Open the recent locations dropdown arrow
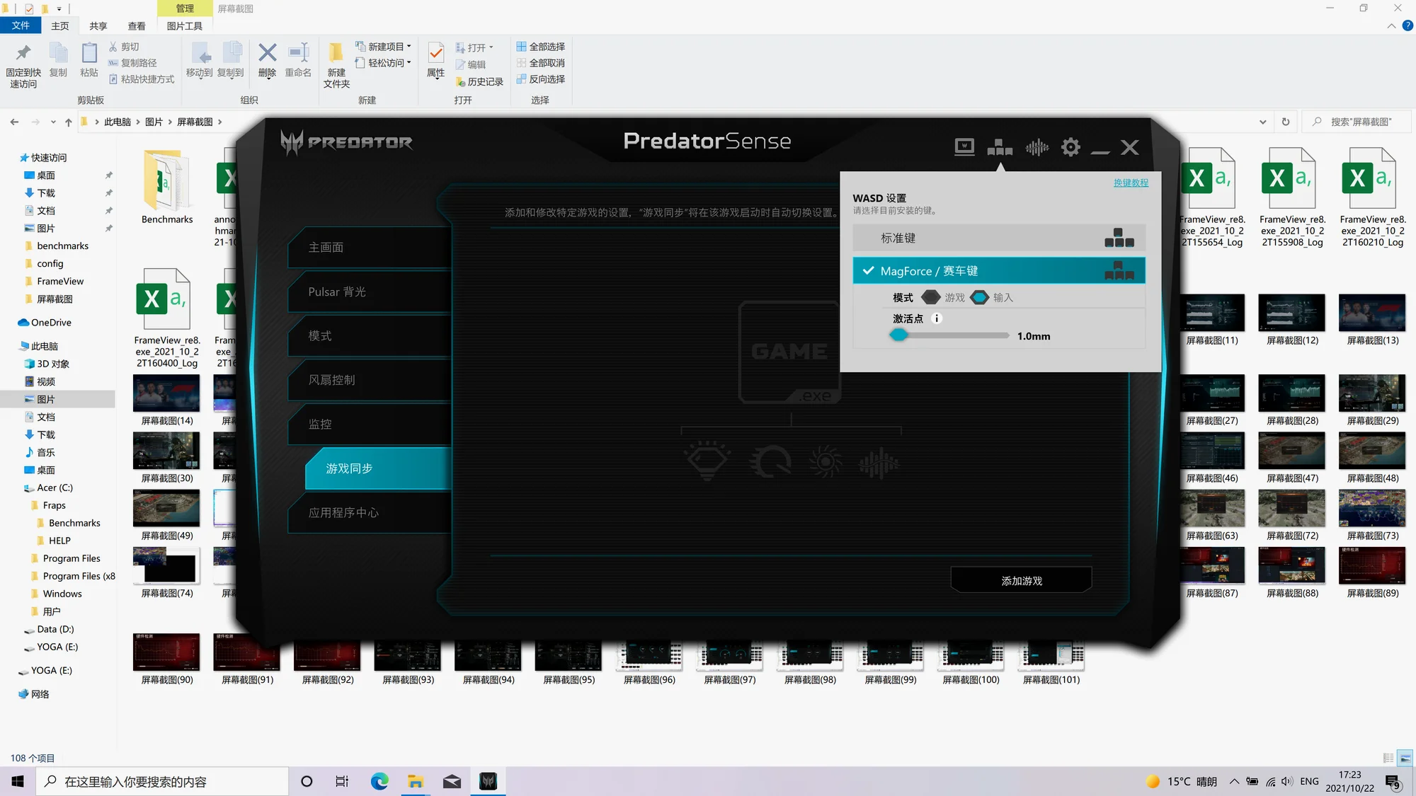The height and width of the screenshot is (796, 1416). coord(53,122)
